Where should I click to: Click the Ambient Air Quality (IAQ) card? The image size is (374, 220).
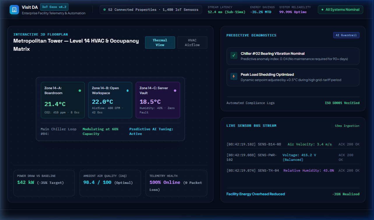tap(110, 183)
